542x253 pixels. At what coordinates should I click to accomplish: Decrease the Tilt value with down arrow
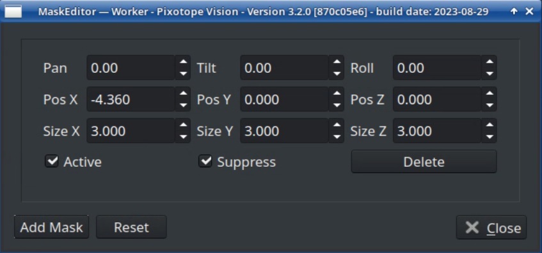[x=337, y=73]
